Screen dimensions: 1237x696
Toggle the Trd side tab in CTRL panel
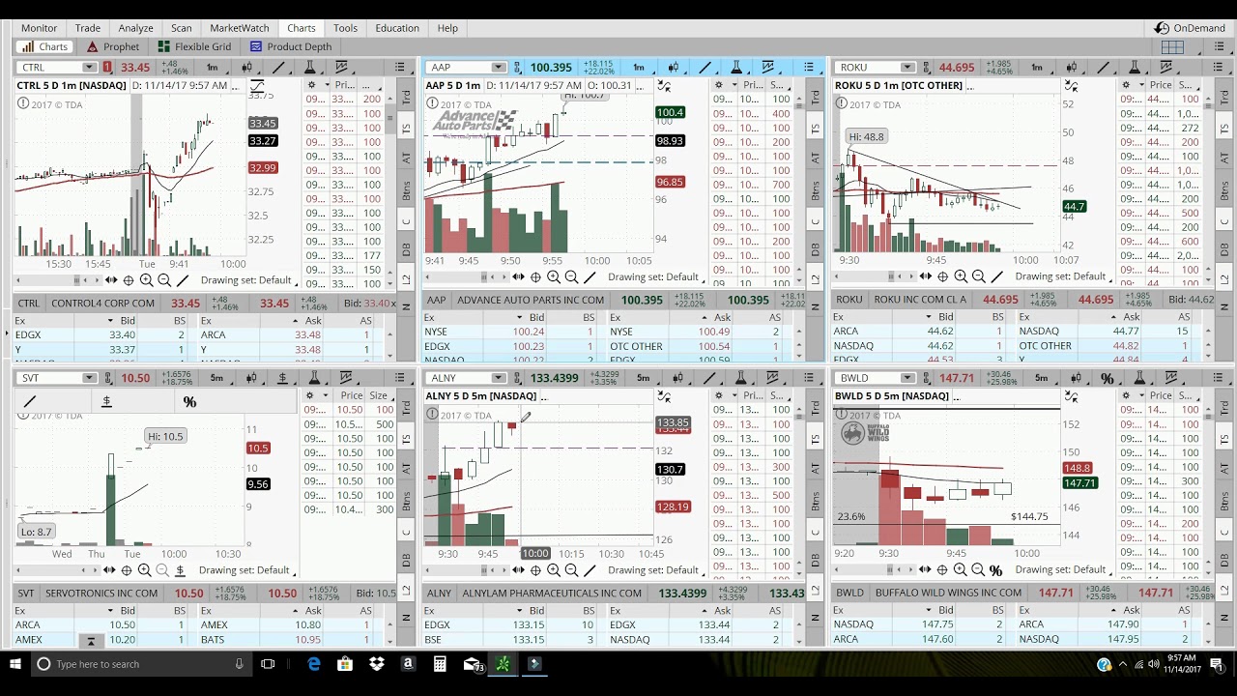tap(406, 99)
